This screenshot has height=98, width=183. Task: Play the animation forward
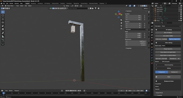[72, 91]
